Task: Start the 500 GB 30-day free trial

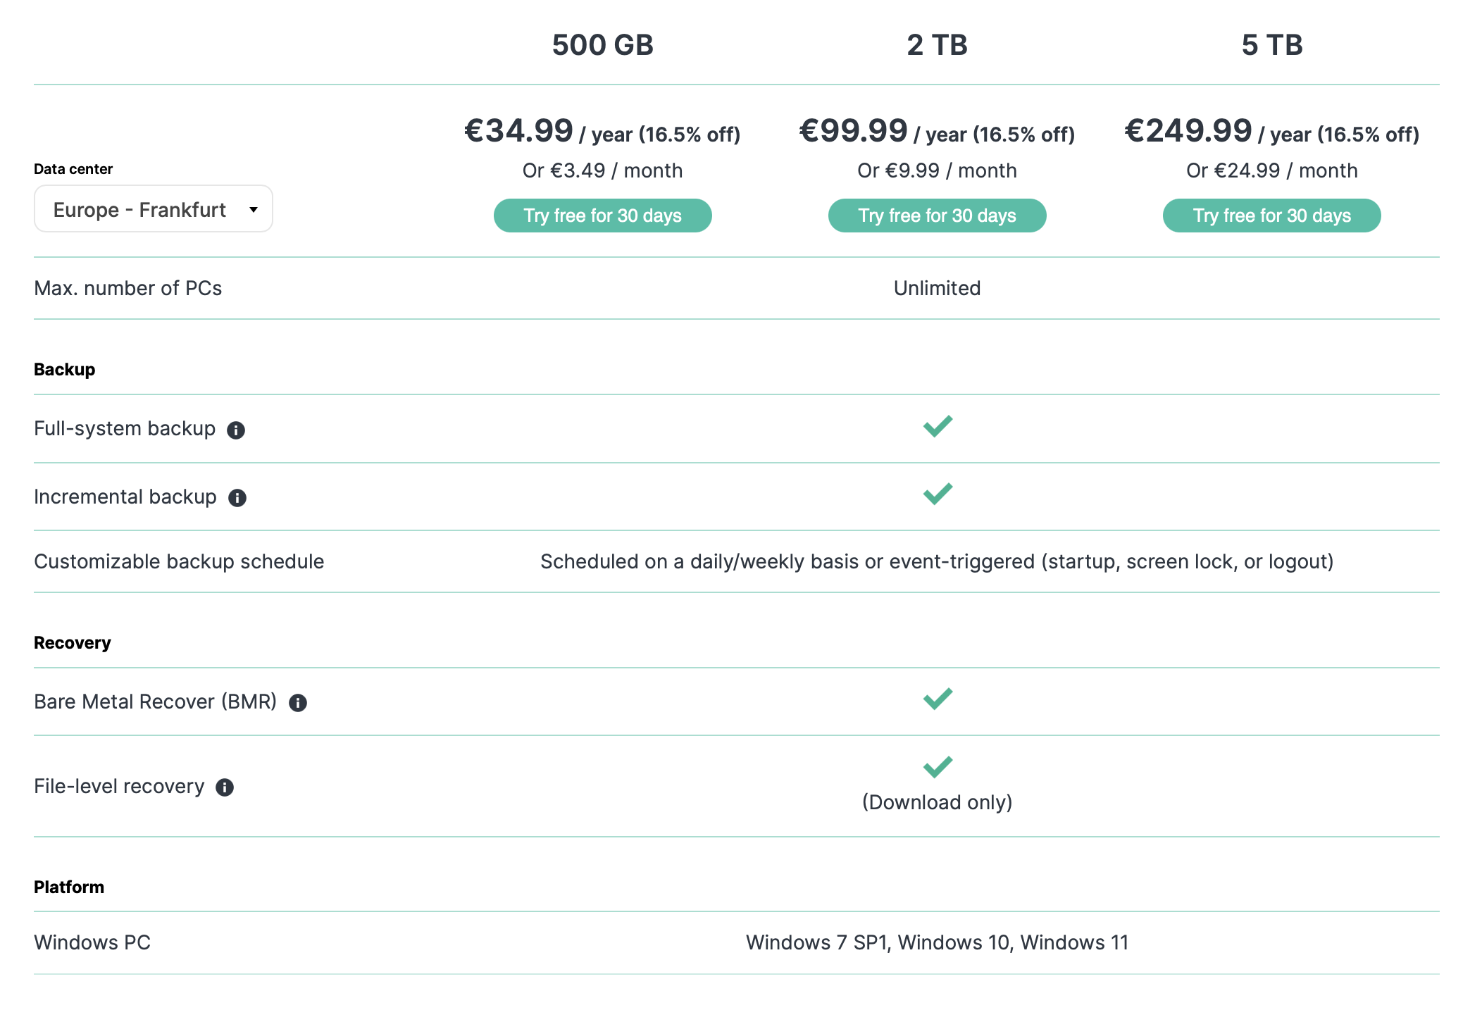Action: (602, 216)
